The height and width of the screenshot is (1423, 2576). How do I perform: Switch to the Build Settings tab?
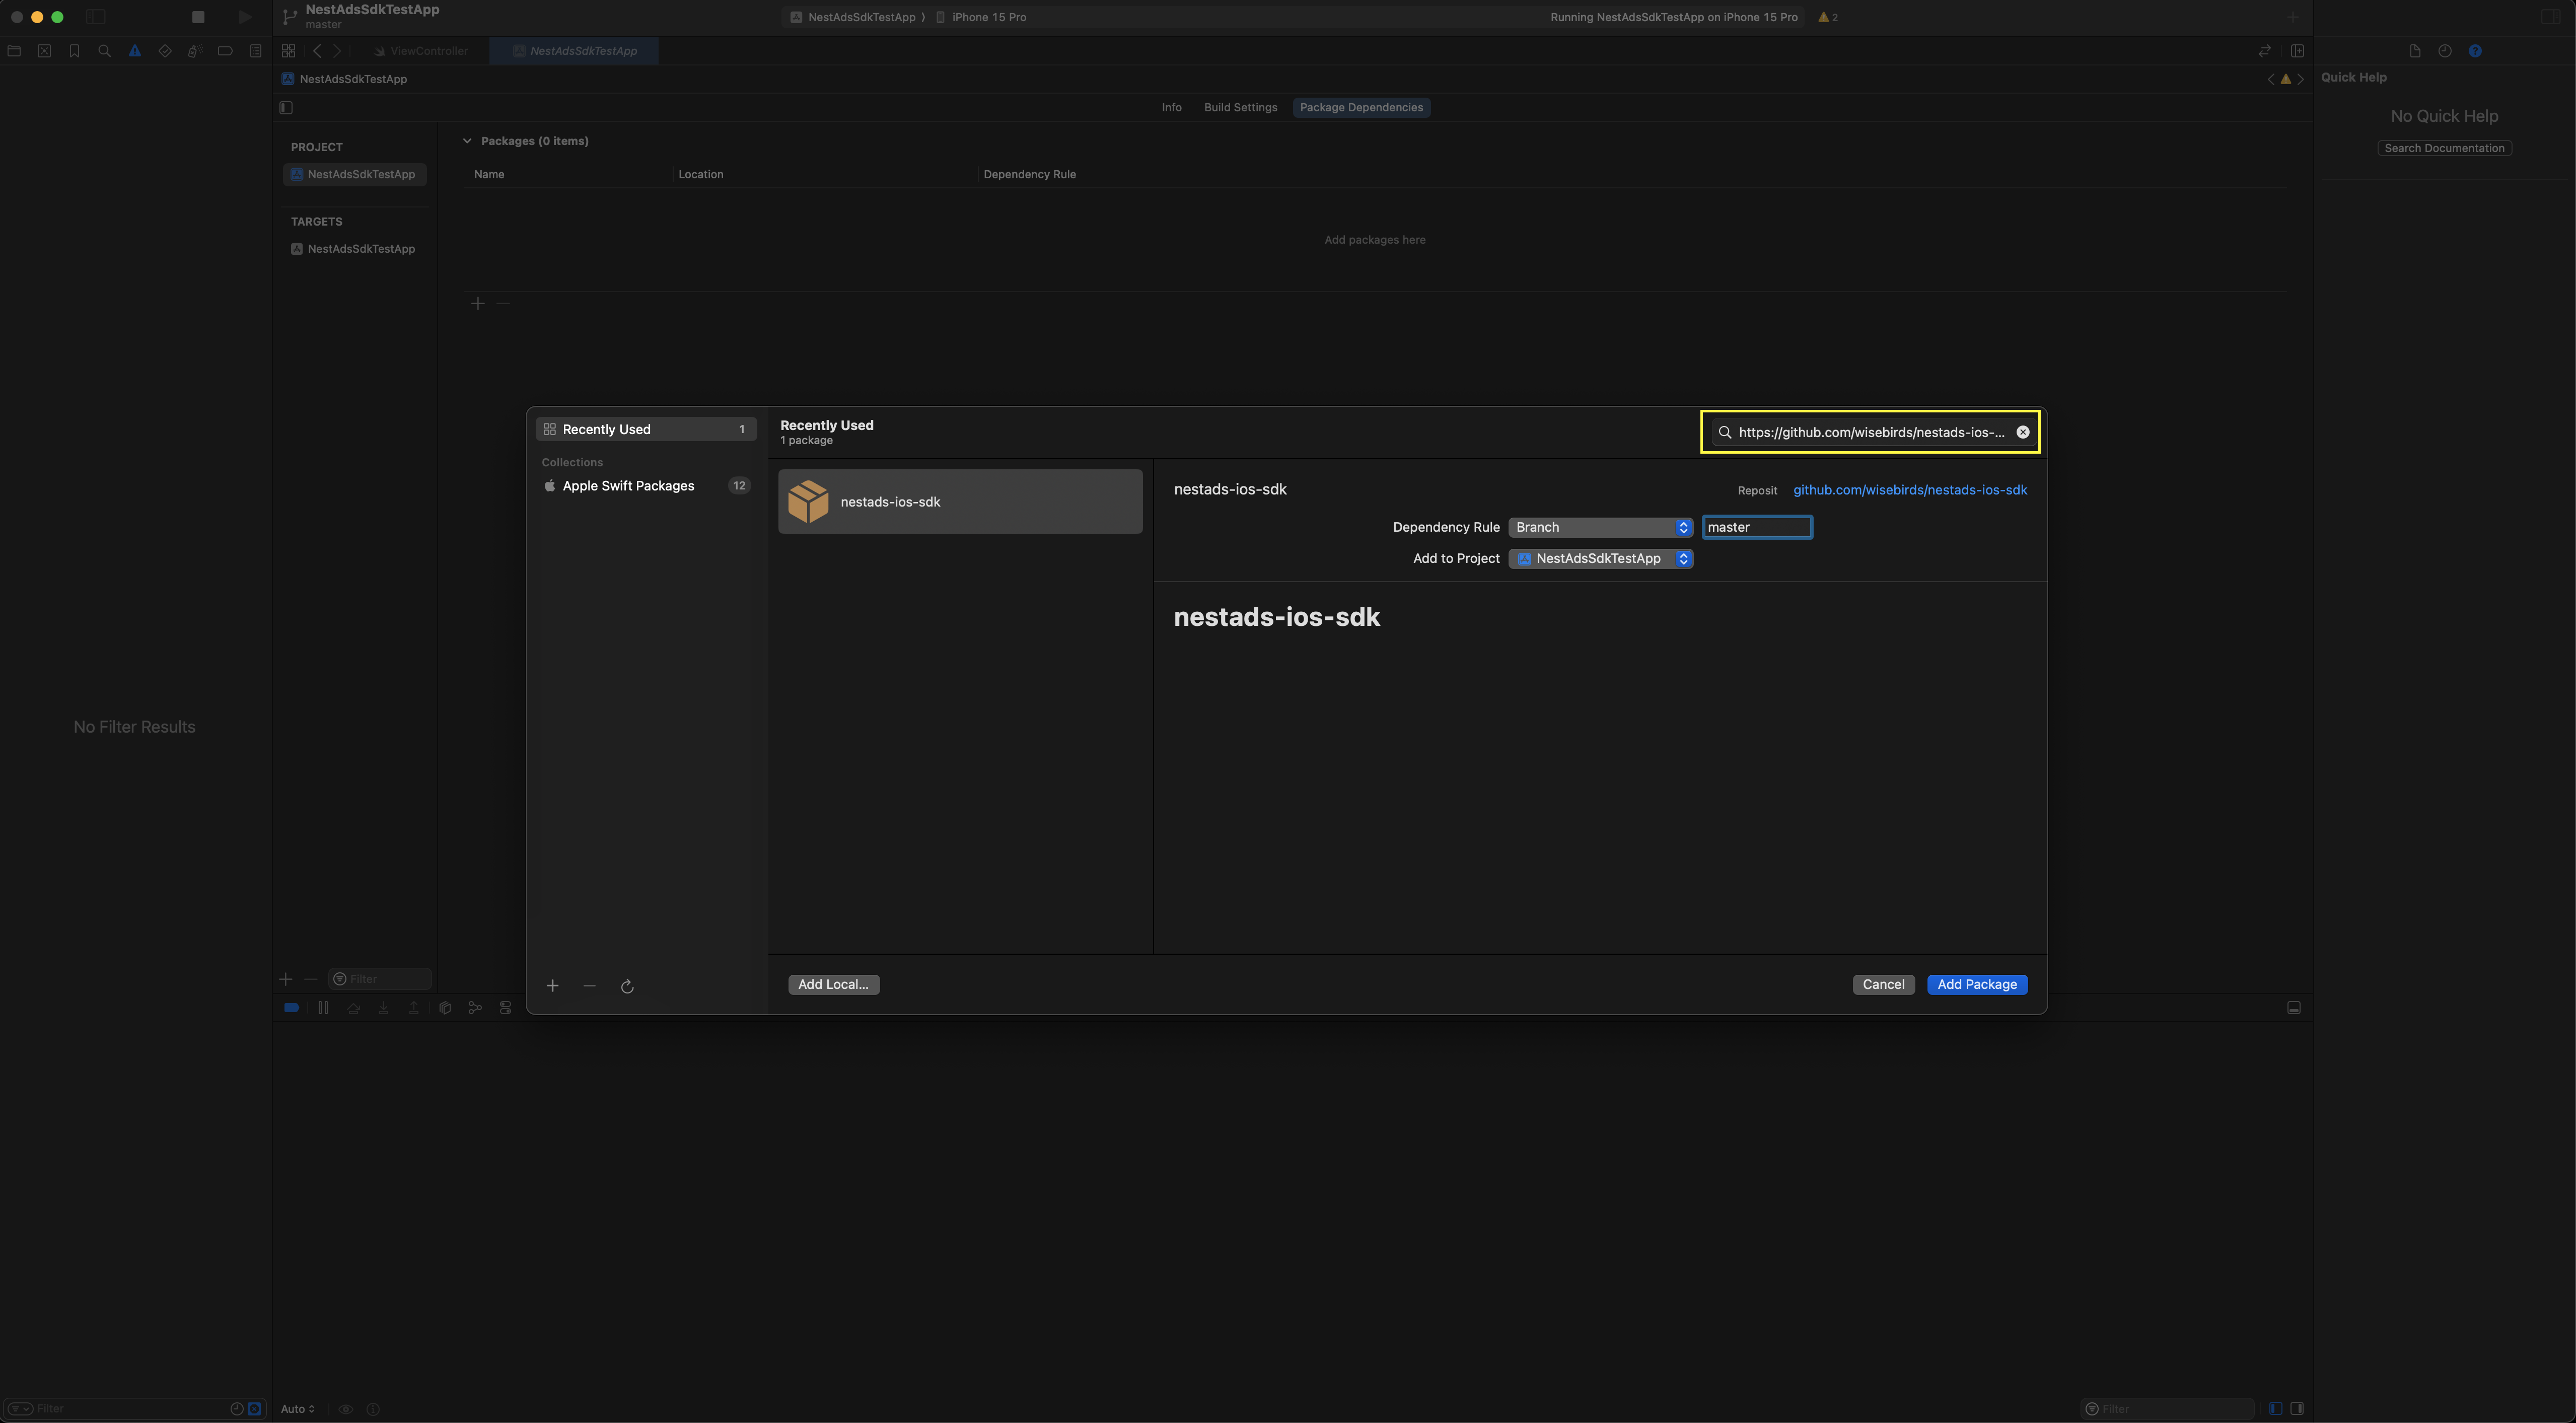(1240, 108)
